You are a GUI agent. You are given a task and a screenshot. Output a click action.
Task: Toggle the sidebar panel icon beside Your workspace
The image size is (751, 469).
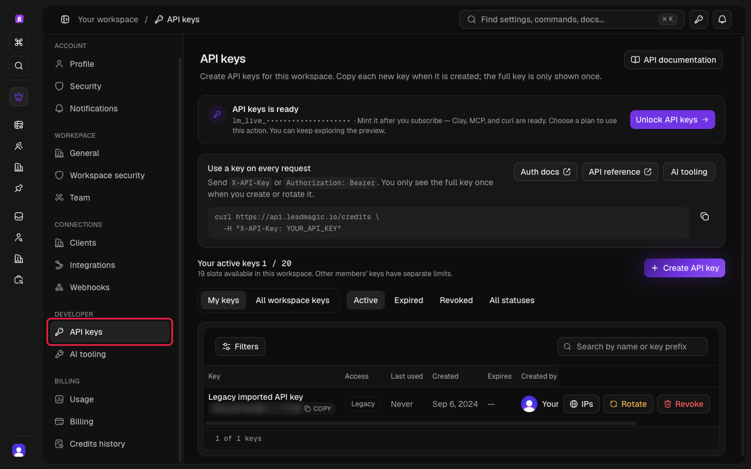coord(65,19)
